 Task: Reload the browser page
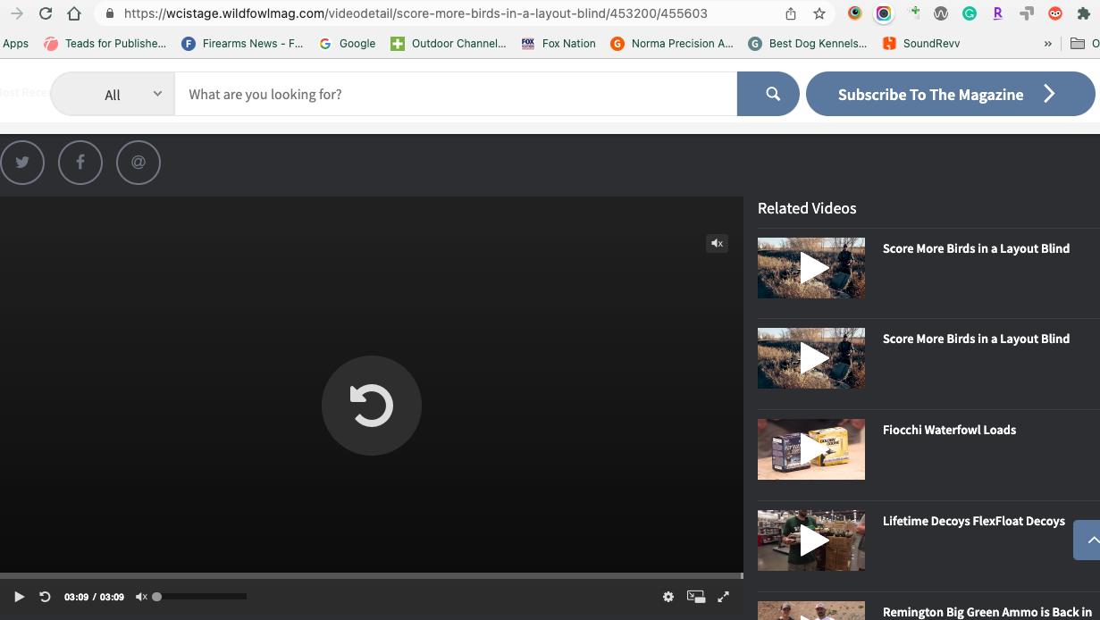[46, 13]
